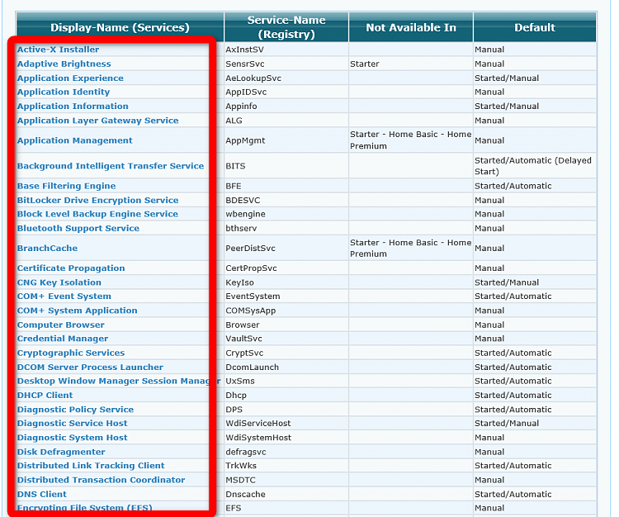619x517 pixels.
Task: Click the Application Experience link
Action: (x=70, y=78)
